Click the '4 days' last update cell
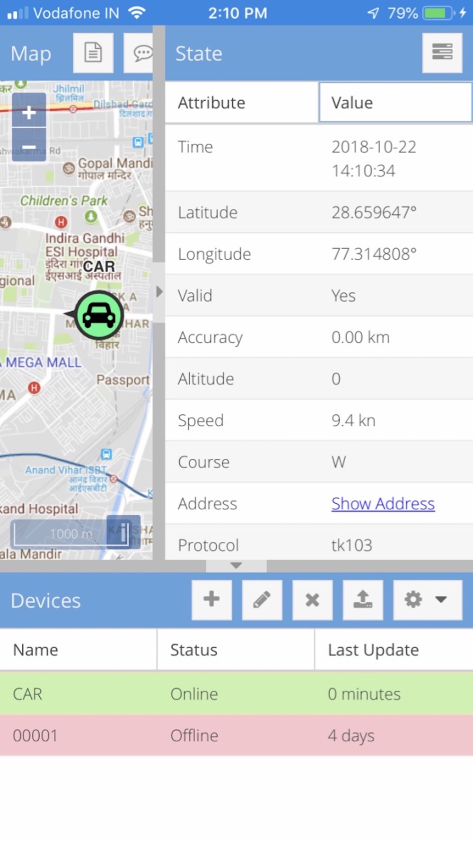 (351, 736)
